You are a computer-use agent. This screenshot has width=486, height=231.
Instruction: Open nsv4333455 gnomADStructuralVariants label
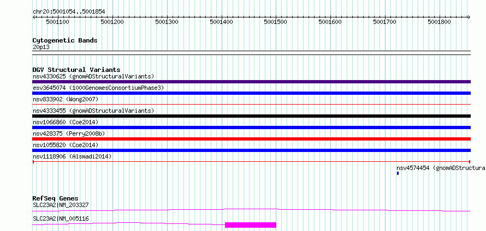pyautogui.click(x=93, y=111)
